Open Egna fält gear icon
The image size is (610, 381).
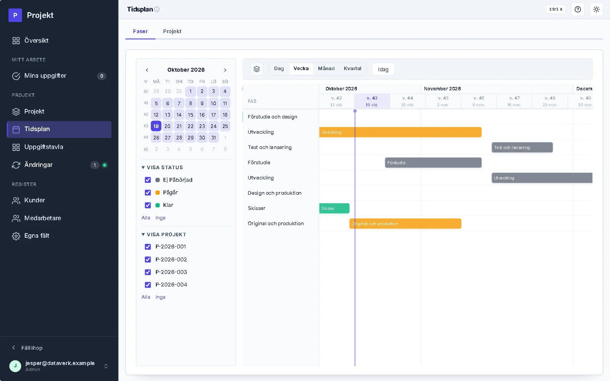16,236
